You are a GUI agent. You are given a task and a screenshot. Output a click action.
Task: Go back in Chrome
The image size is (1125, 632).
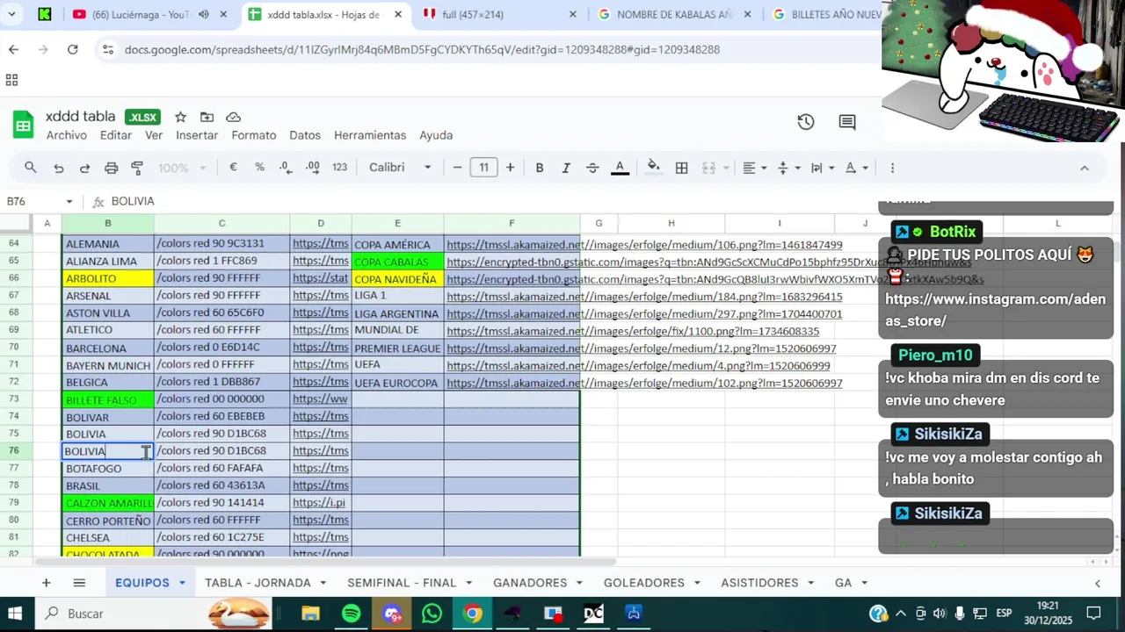click(x=13, y=49)
